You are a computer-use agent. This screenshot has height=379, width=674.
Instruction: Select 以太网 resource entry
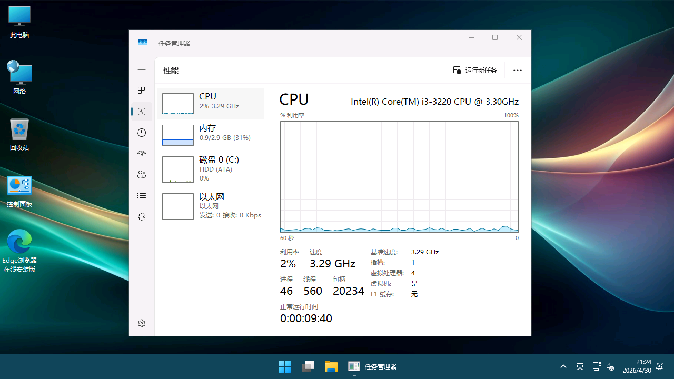pyautogui.click(x=211, y=206)
